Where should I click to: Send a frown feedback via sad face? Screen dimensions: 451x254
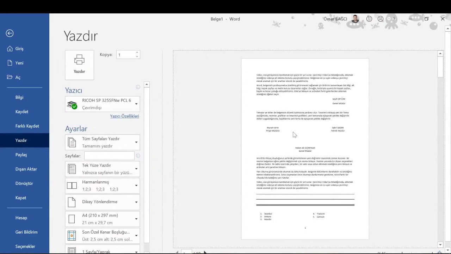[x=381, y=19]
